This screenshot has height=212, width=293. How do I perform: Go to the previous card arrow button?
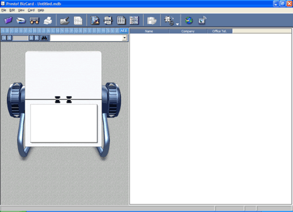pyautogui.click(x=9, y=37)
